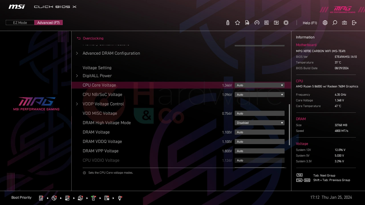
Task: Select the USB hard disk boot priority icon
Action: (67, 198)
